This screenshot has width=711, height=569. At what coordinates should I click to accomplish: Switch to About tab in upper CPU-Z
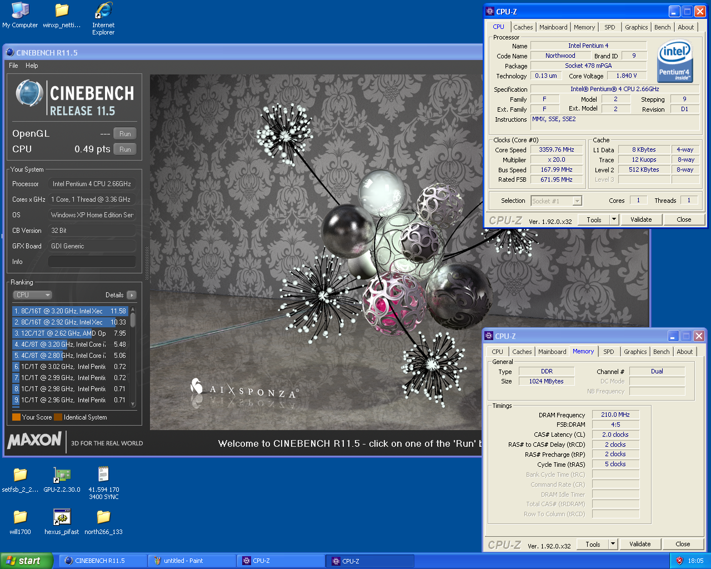[685, 27]
